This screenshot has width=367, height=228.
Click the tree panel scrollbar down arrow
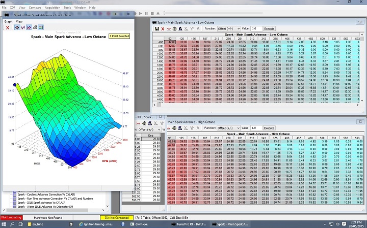108,206
